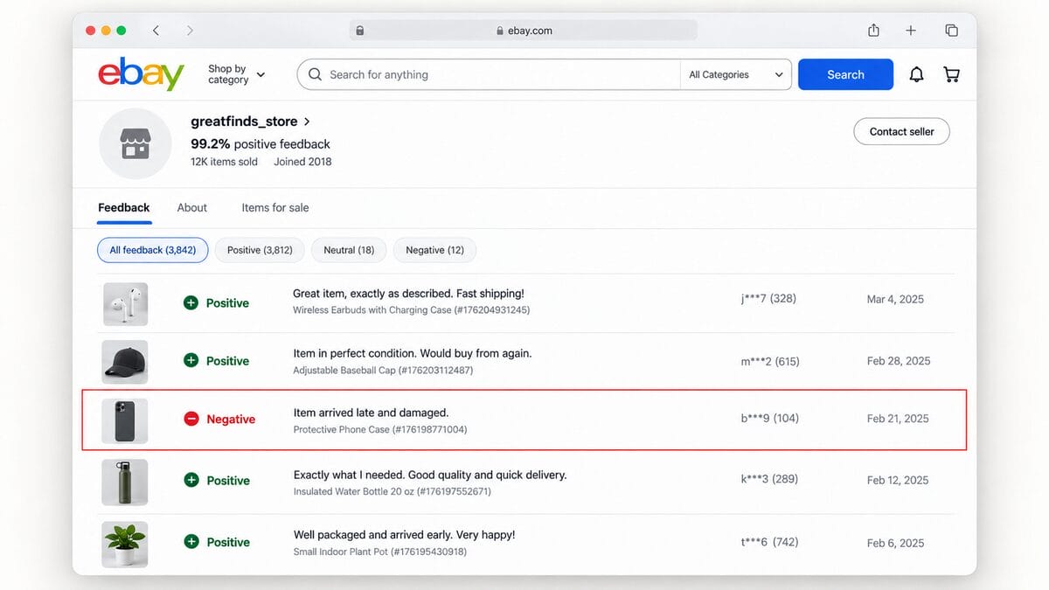Click the browser forward arrow
The width and height of the screenshot is (1049, 590).
point(190,31)
